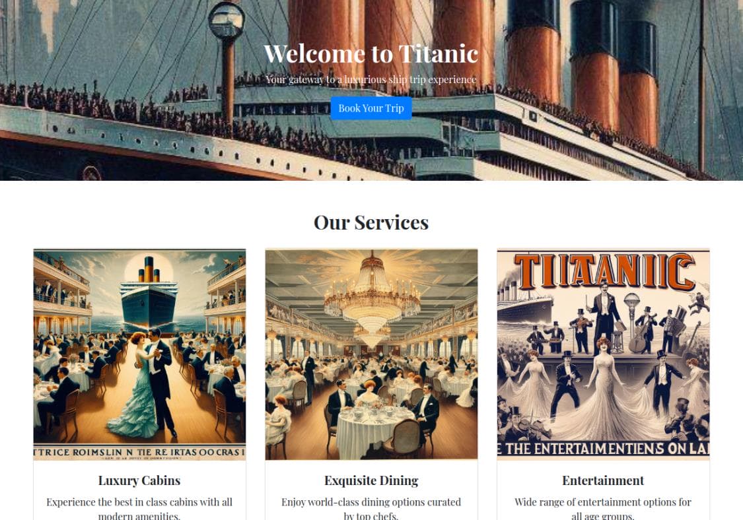Click the caption strip under cabins poster
Screen dimensions: 743x520
click(140, 452)
